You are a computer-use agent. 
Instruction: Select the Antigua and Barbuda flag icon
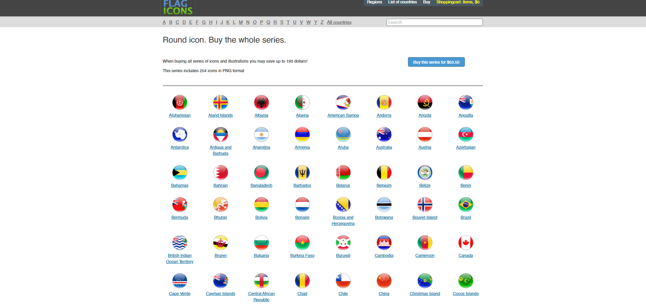click(221, 134)
